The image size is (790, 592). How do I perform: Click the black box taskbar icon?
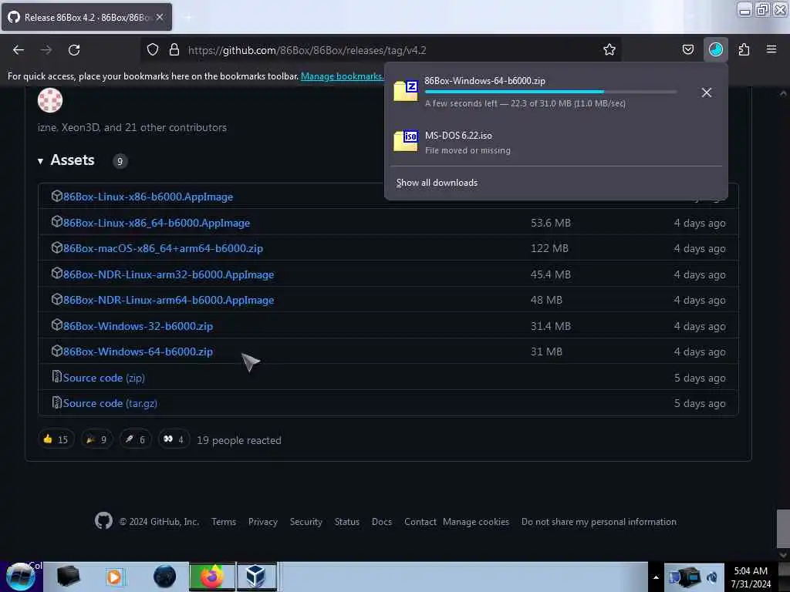point(68,577)
